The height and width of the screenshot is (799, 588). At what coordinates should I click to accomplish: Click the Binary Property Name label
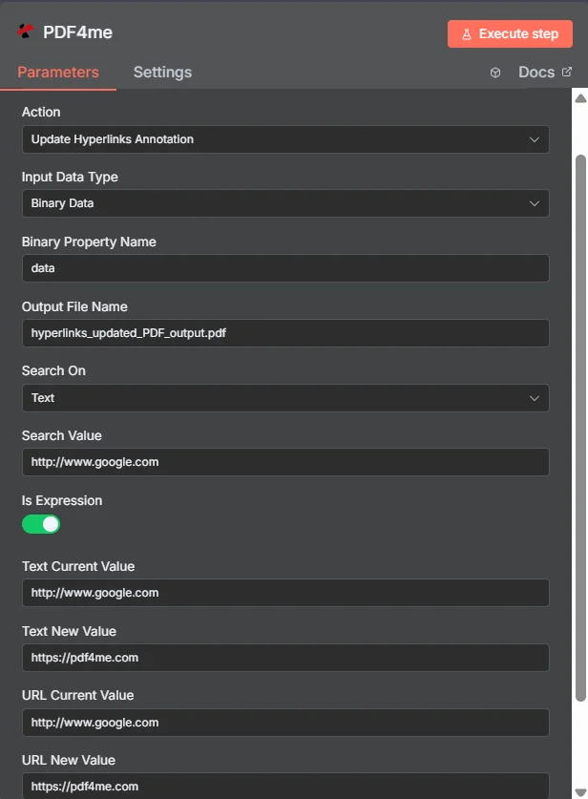(89, 242)
